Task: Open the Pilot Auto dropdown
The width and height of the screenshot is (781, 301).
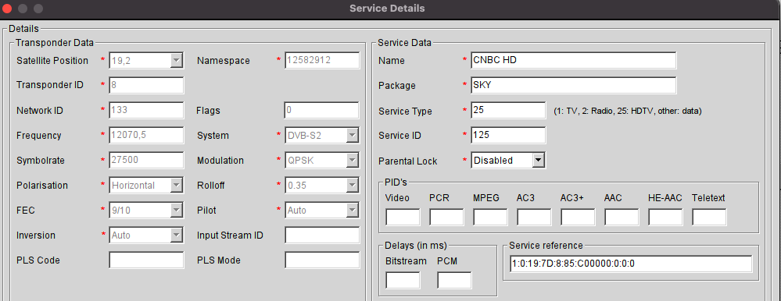Action: tap(322, 210)
